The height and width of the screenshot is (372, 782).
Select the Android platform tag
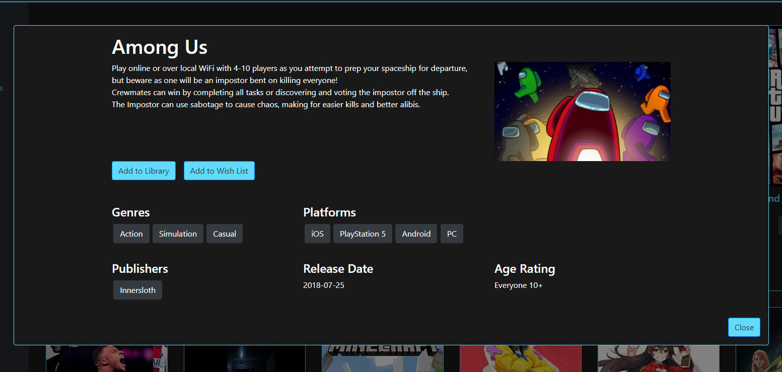tap(416, 234)
